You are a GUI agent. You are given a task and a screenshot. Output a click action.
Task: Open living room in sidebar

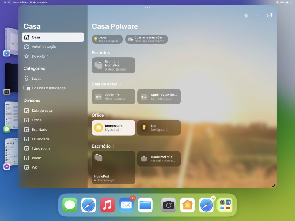tap(53, 148)
